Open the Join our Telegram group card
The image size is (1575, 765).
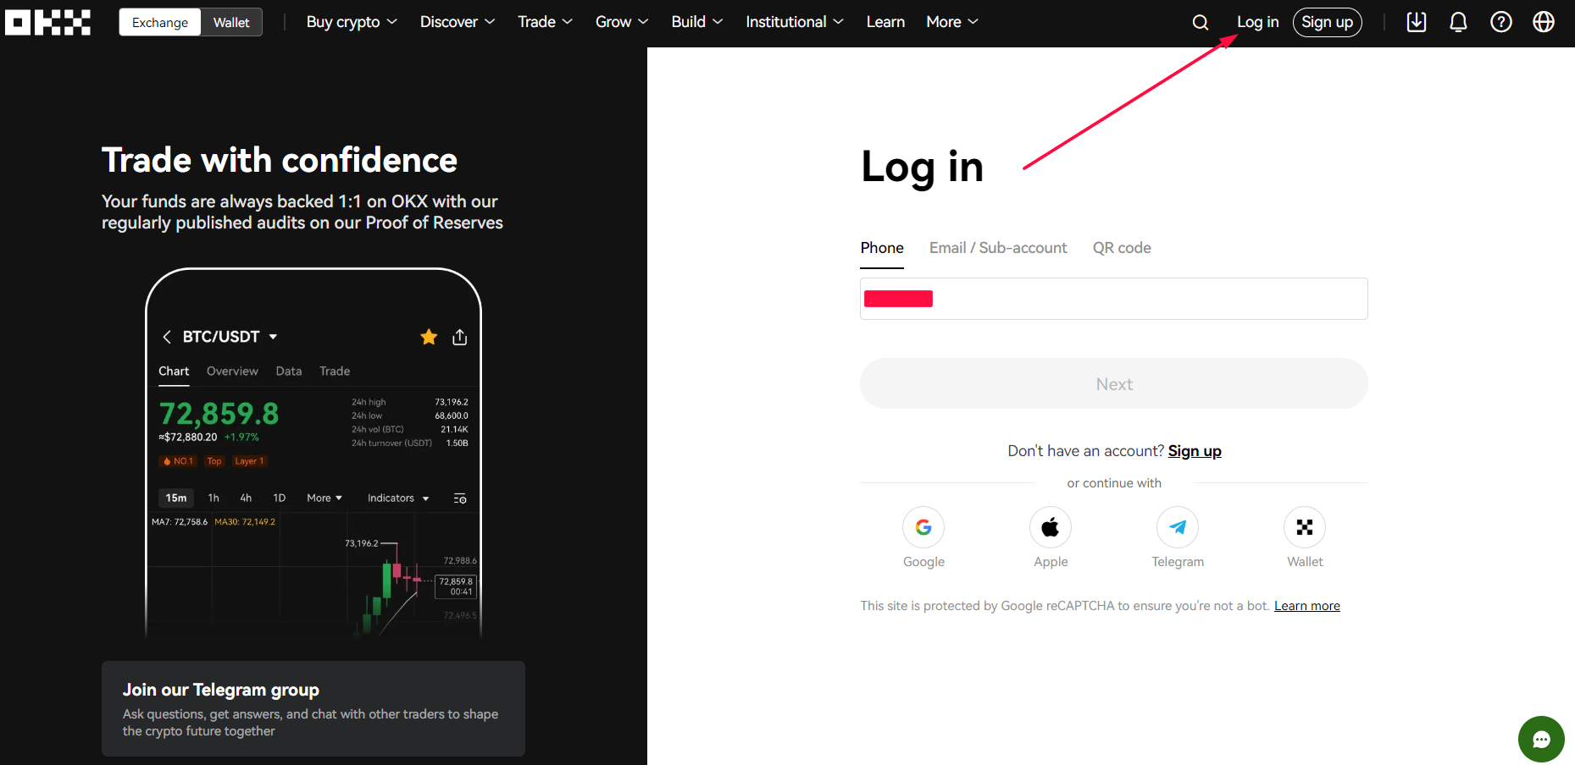click(x=313, y=709)
